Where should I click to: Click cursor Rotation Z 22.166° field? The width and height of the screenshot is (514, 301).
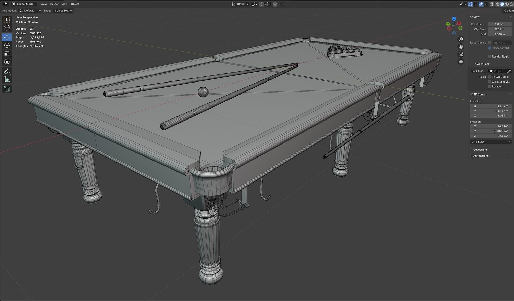491,136
